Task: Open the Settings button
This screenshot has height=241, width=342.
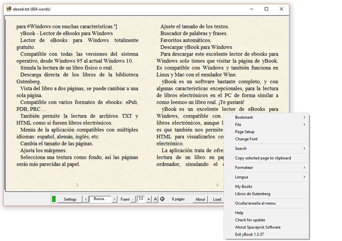Action: [70, 199]
